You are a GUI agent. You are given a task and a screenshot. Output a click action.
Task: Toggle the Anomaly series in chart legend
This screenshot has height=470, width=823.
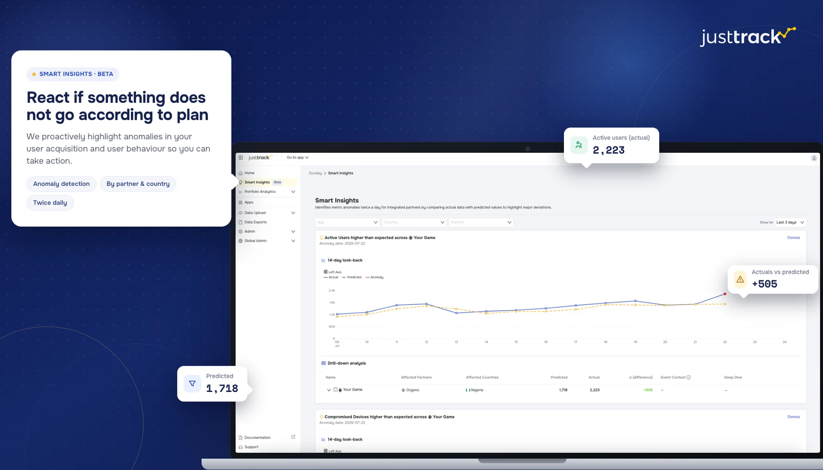(375, 277)
